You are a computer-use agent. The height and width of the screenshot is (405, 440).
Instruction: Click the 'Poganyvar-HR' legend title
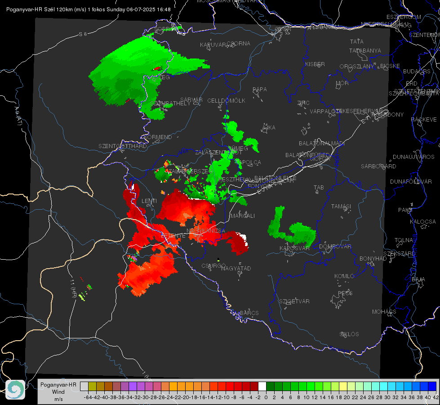(x=58, y=384)
